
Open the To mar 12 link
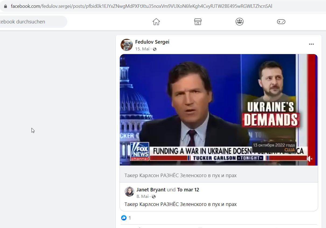[188, 190]
